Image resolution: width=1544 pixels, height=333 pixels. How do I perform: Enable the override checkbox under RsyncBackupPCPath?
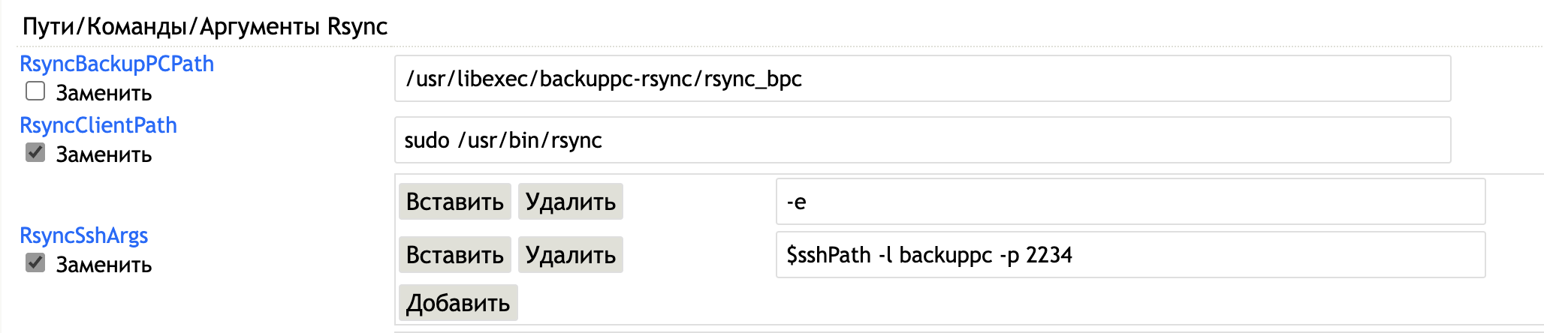35,91
